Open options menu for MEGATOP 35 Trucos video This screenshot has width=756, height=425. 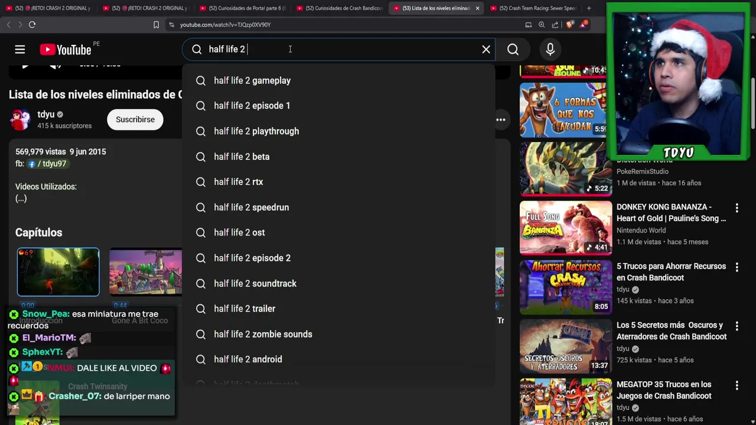[x=737, y=385]
